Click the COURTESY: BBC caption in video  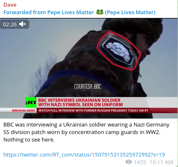(88, 86)
